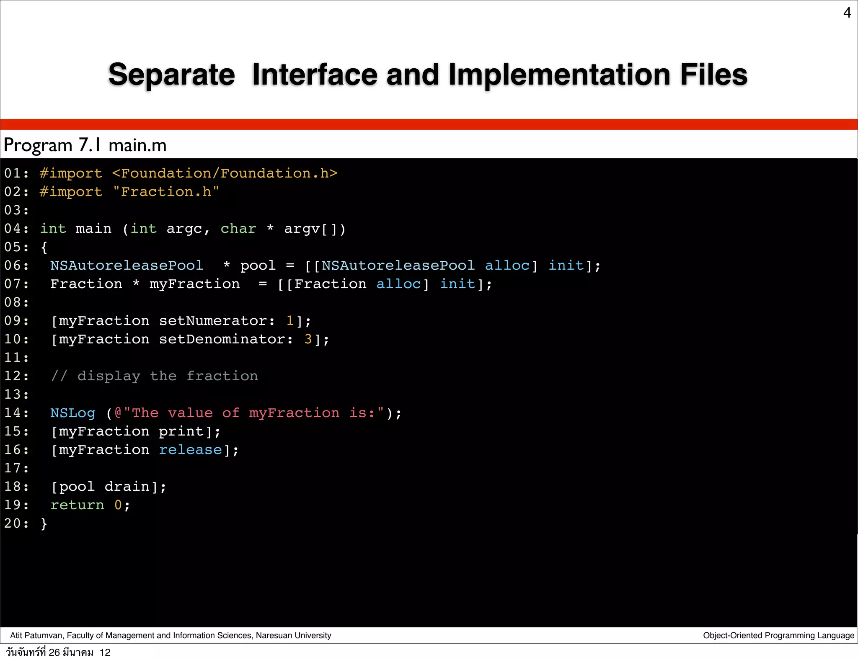Click the '[pool drain];' statement
The image size is (858, 660).
click(x=109, y=487)
